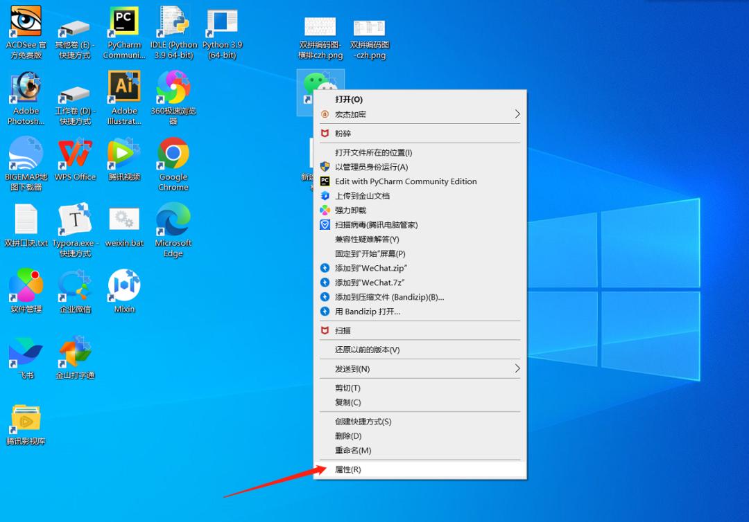Select the Google Chrome desktop icon

[173, 153]
